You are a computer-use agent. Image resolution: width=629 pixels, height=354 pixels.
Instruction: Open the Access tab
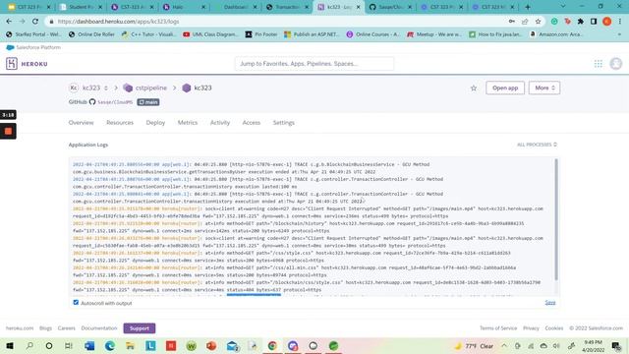point(252,122)
